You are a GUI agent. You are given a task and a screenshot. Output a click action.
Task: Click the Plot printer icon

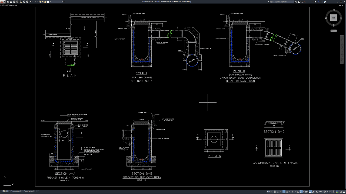coord(27,2)
